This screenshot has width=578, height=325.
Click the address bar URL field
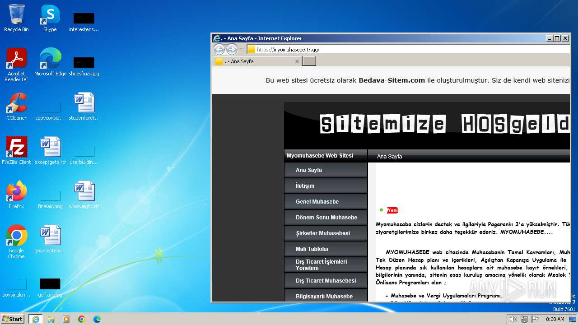(408, 50)
